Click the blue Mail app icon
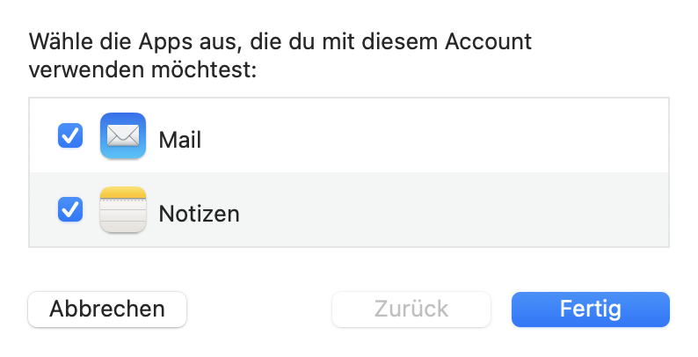 tap(123, 136)
